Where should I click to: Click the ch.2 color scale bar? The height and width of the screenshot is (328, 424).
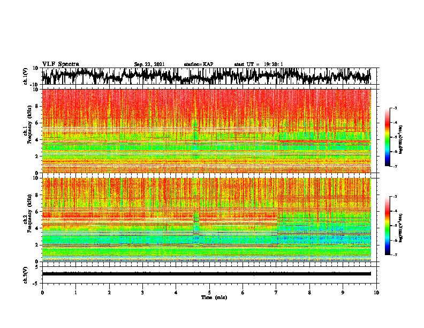click(388, 226)
